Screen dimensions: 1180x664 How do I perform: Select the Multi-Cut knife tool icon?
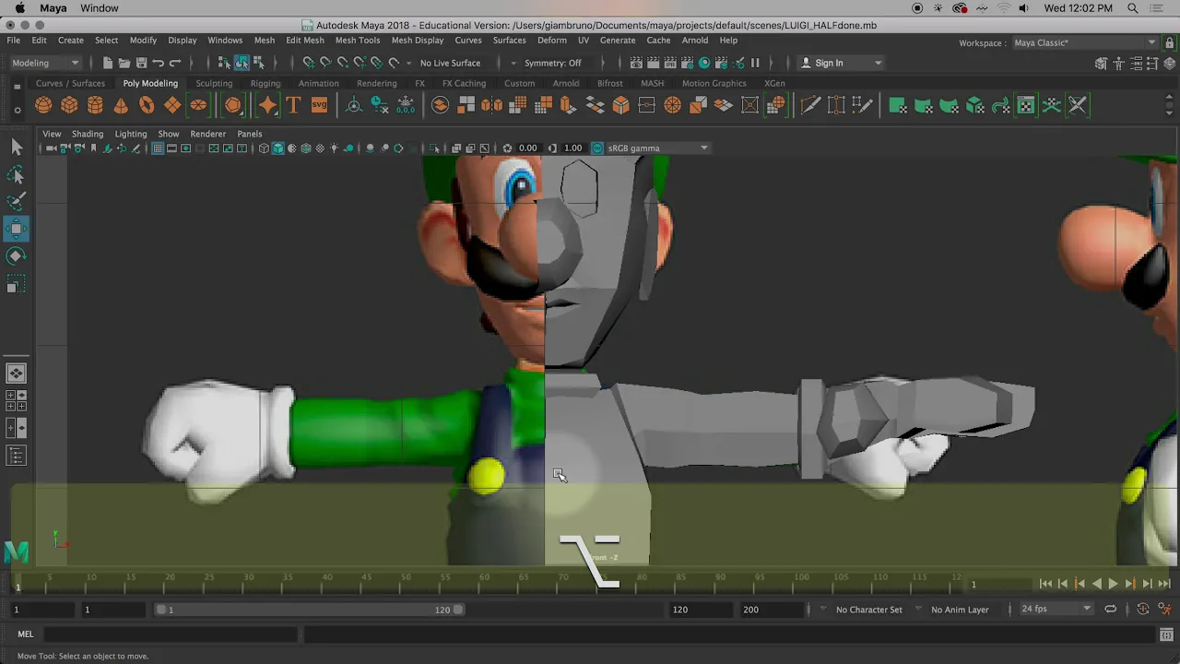tap(810, 105)
